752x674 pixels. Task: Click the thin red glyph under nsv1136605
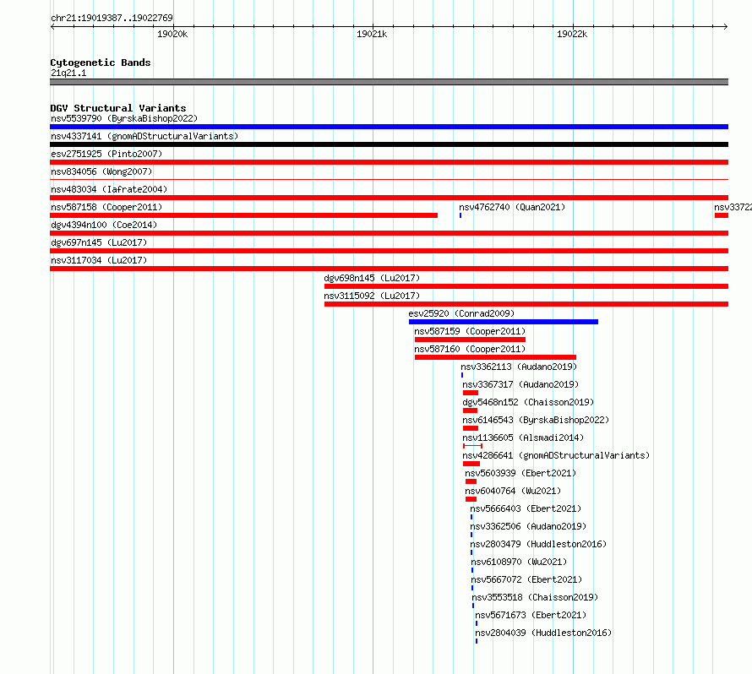pyautogui.click(x=472, y=446)
